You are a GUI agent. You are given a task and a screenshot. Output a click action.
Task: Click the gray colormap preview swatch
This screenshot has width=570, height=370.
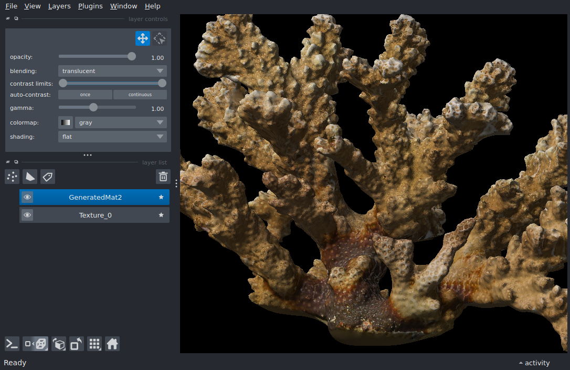[x=66, y=123]
